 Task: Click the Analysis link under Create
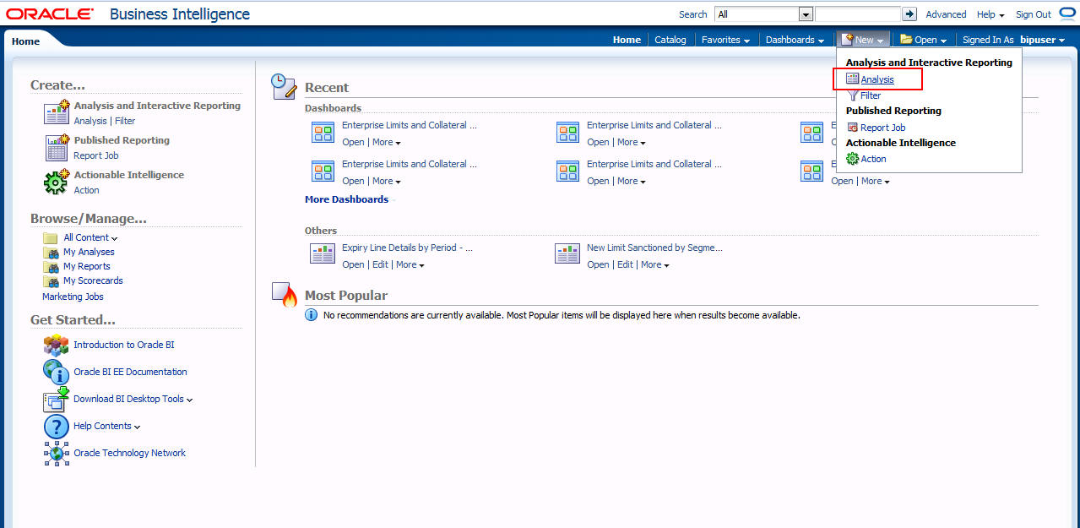tap(90, 121)
